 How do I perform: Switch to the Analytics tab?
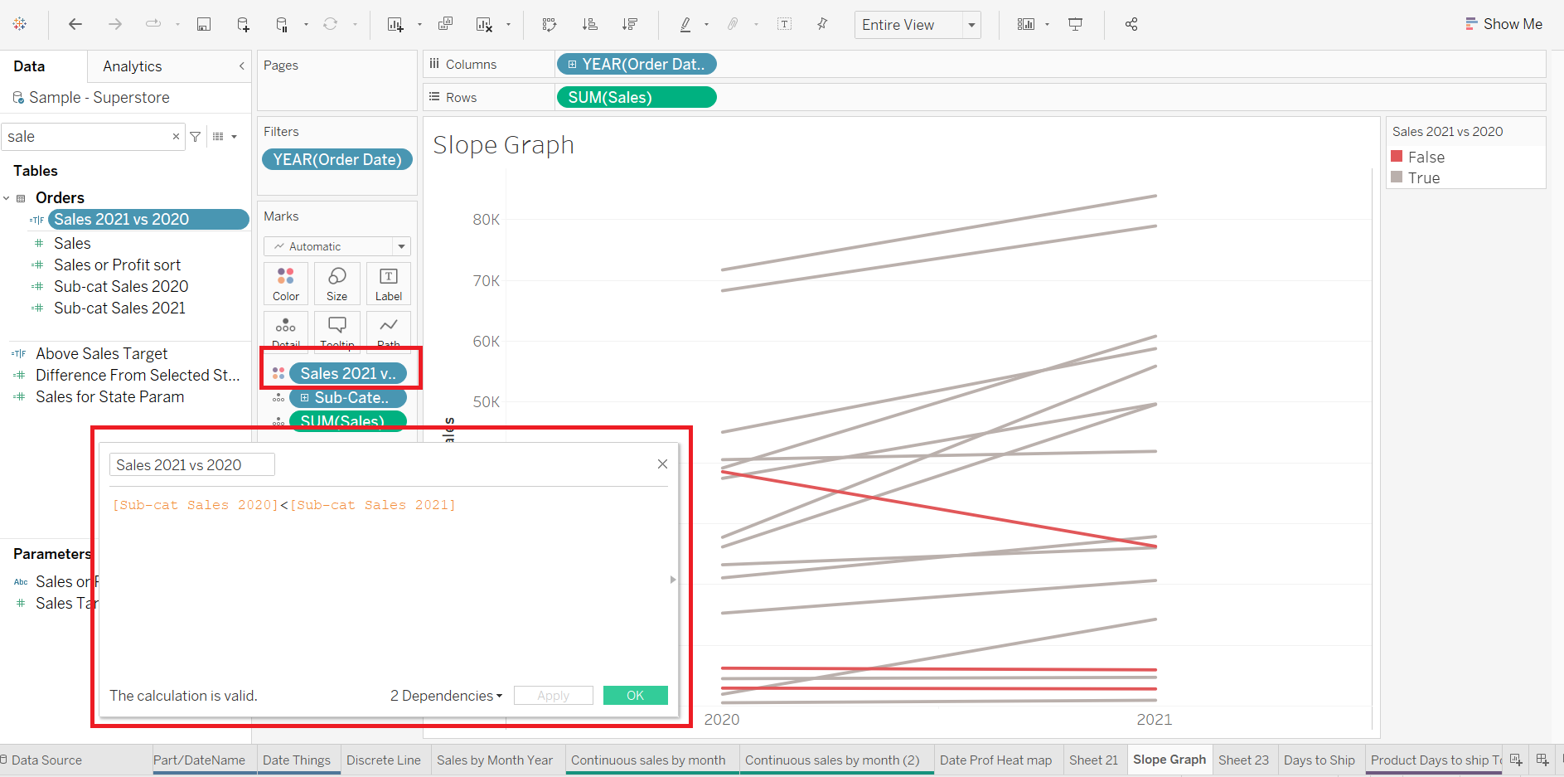click(132, 66)
